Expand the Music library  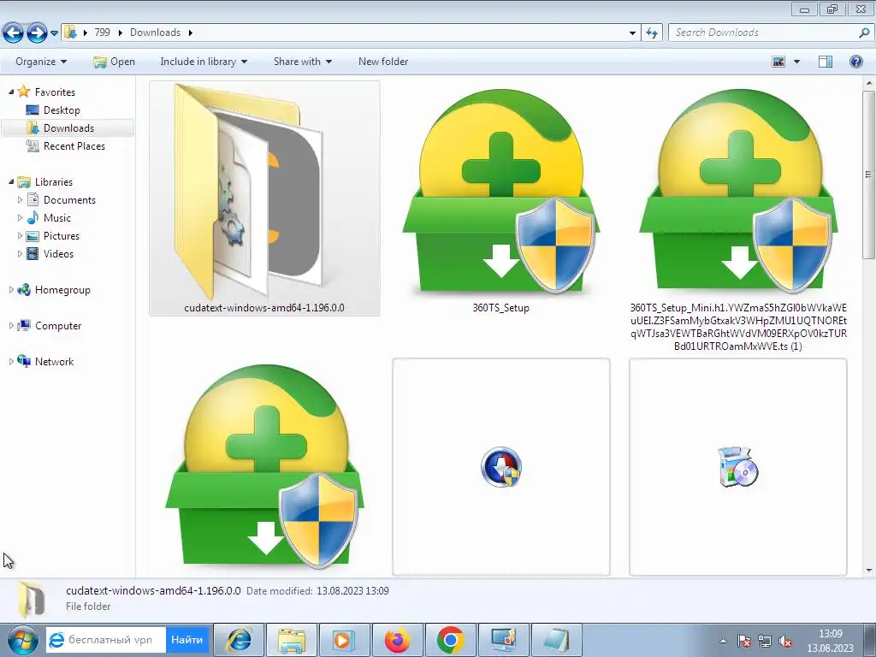coord(21,217)
